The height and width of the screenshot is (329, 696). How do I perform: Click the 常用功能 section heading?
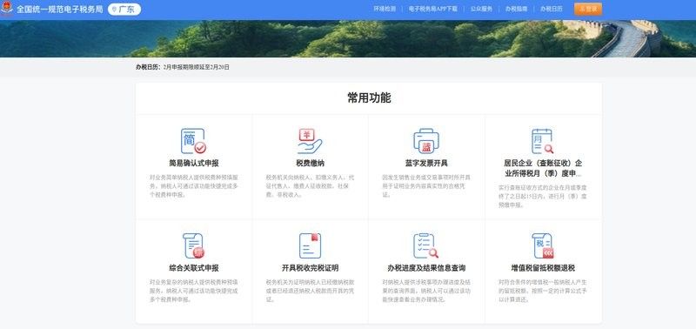369,98
